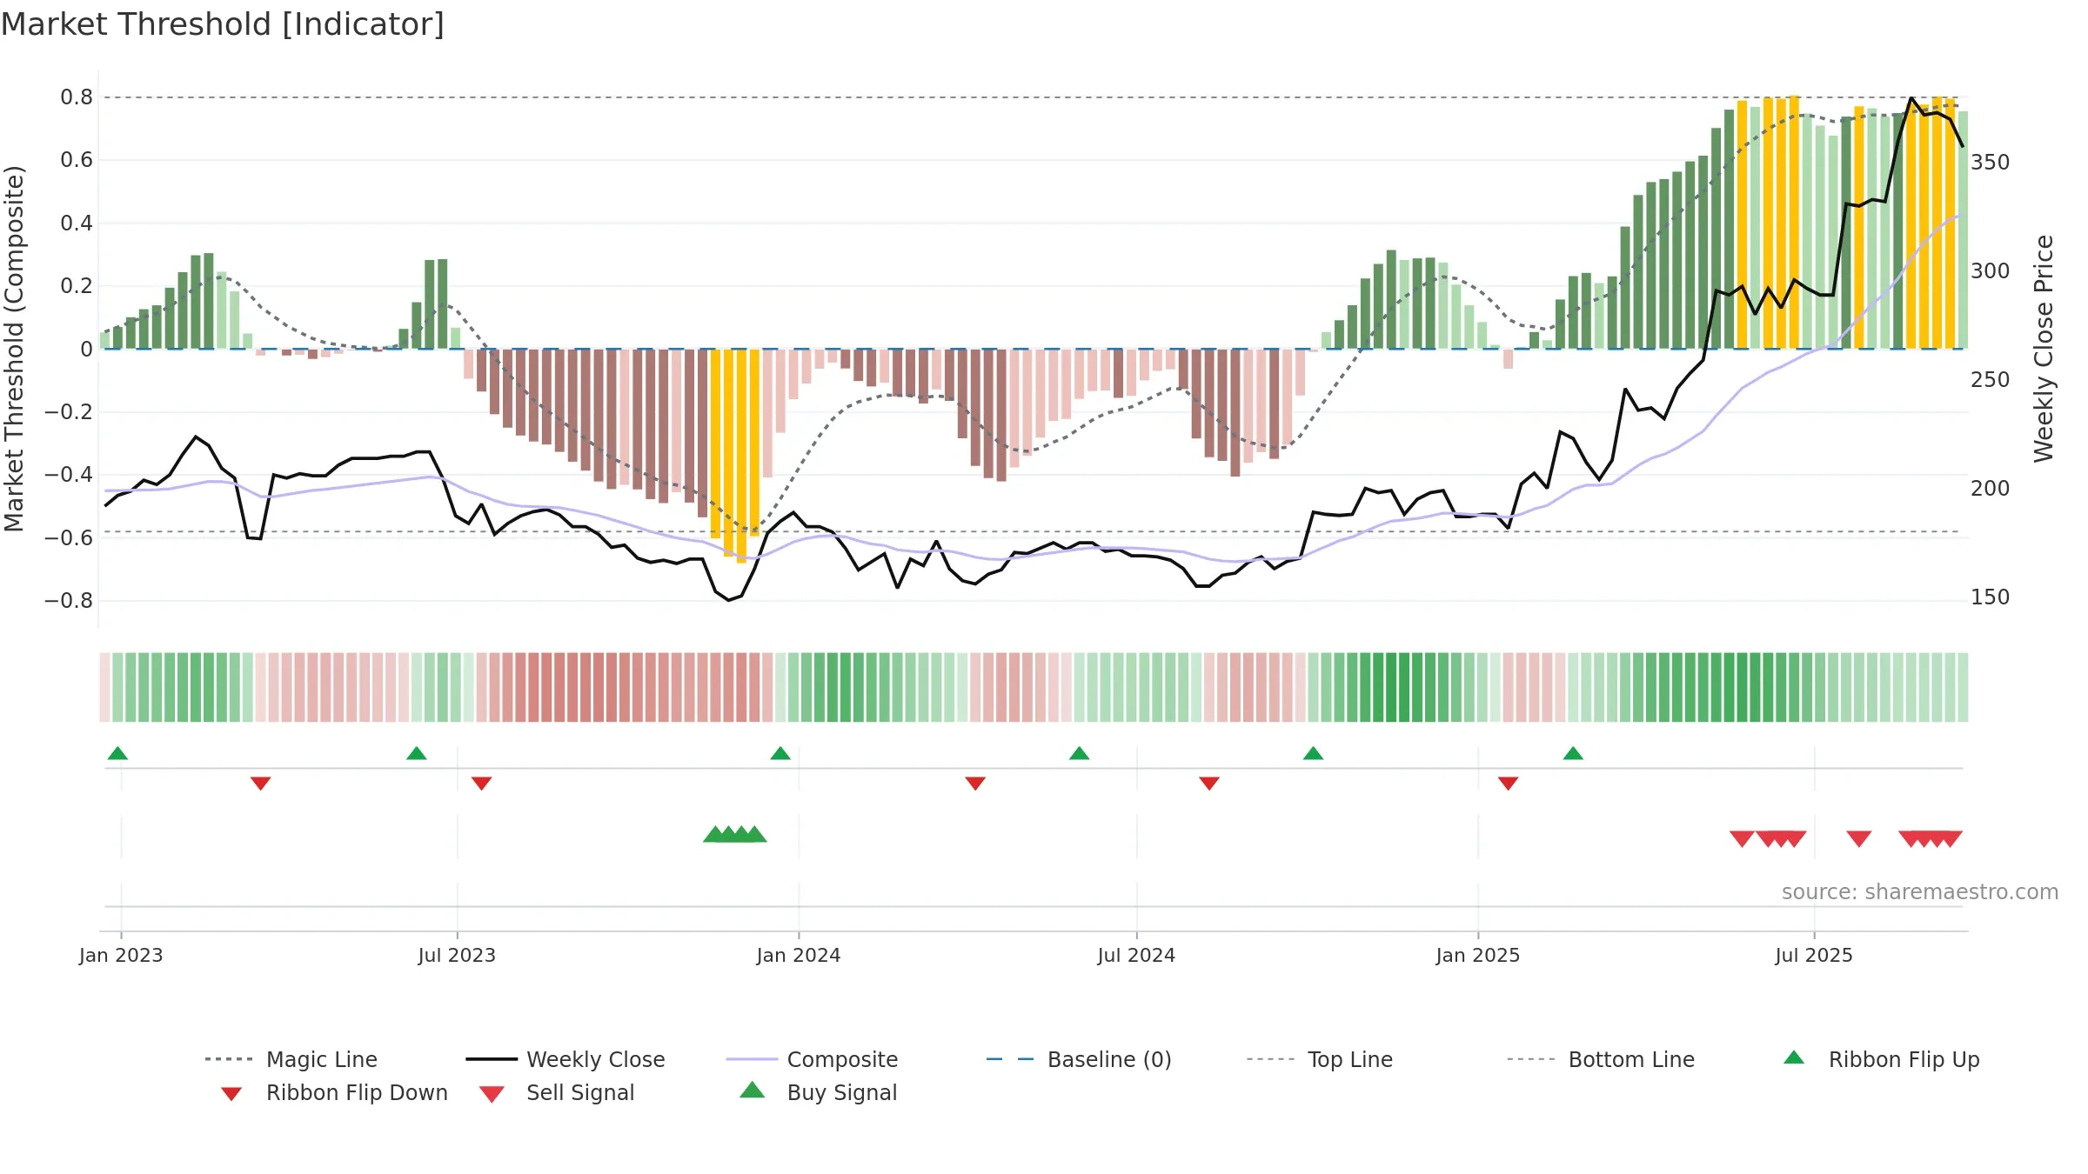This screenshot has height=1174, width=2088.
Task: Select the ribbon flip up marker after Jan 2025
Action: (1573, 753)
